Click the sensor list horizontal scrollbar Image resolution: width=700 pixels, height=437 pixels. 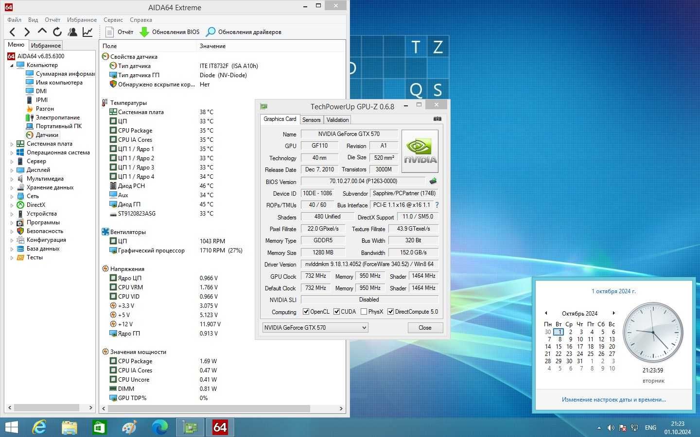[209, 409]
